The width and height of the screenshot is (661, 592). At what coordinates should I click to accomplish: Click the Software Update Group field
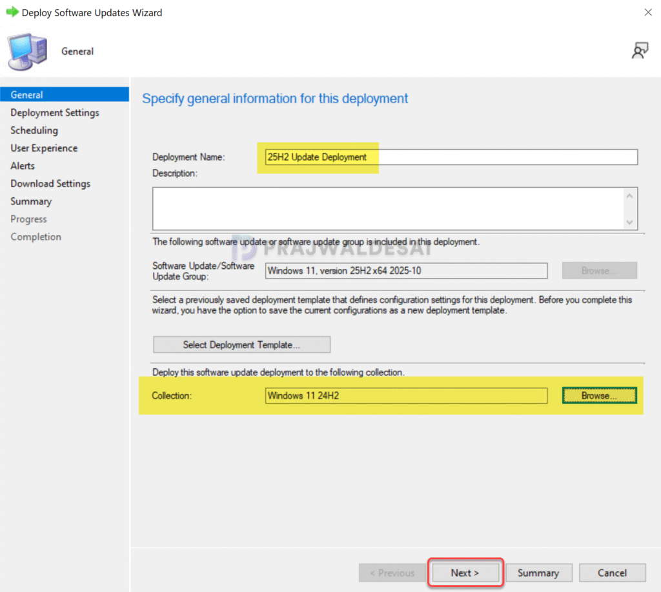pos(407,271)
